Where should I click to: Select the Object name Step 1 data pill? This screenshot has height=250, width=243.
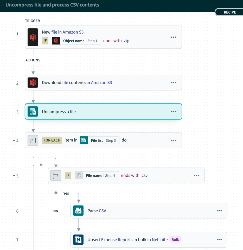click(x=76, y=41)
